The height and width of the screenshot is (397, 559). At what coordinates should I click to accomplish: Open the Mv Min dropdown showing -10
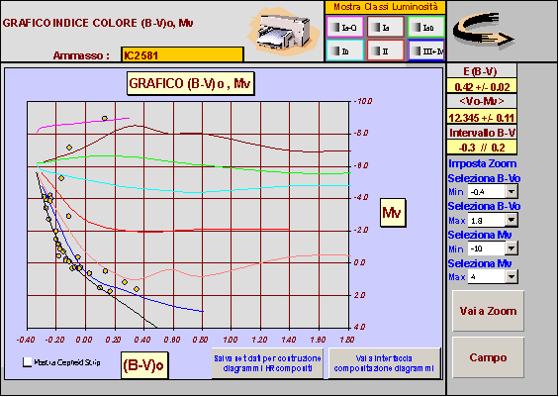(x=512, y=248)
